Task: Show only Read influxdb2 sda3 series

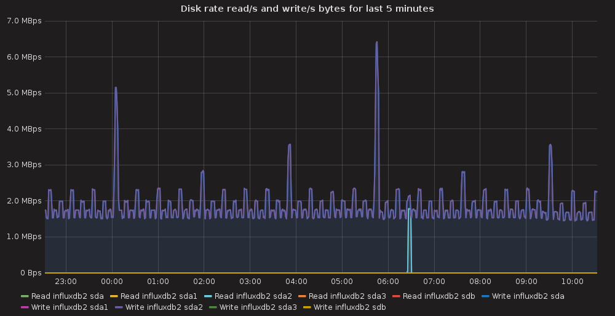Action: coord(347,296)
